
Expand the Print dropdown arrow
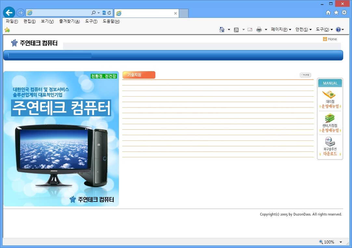266,30
